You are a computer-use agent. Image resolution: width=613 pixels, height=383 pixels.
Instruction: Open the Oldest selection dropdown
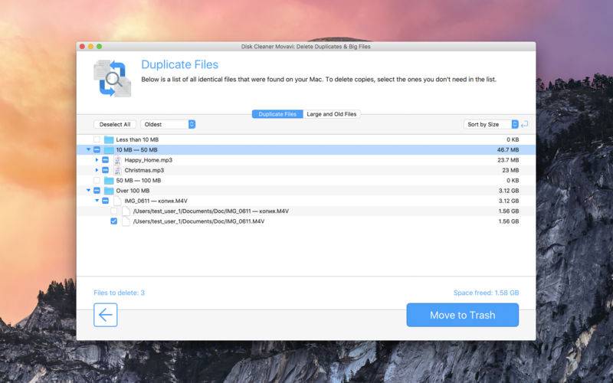click(x=168, y=124)
